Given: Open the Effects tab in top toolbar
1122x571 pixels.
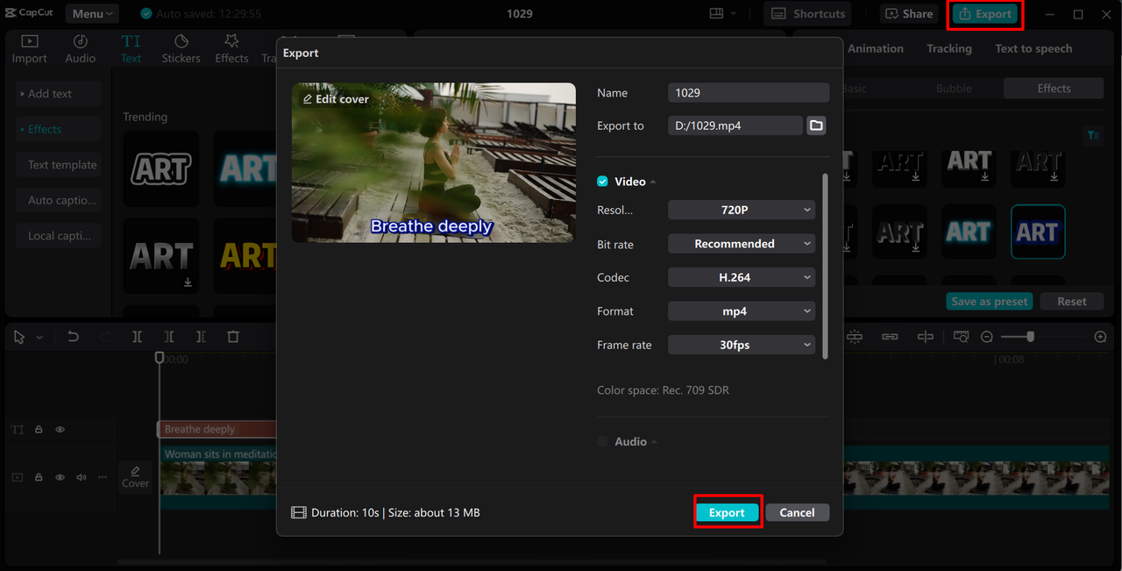Looking at the screenshot, I should (231, 49).
